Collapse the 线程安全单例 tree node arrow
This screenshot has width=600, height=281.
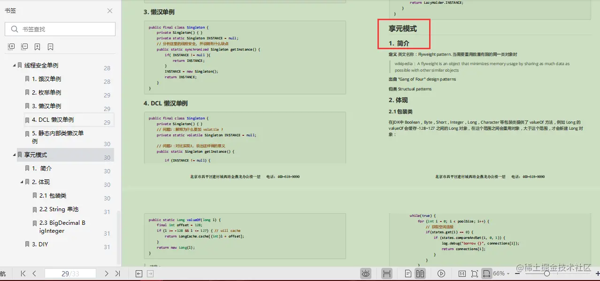tap(14, 66)
